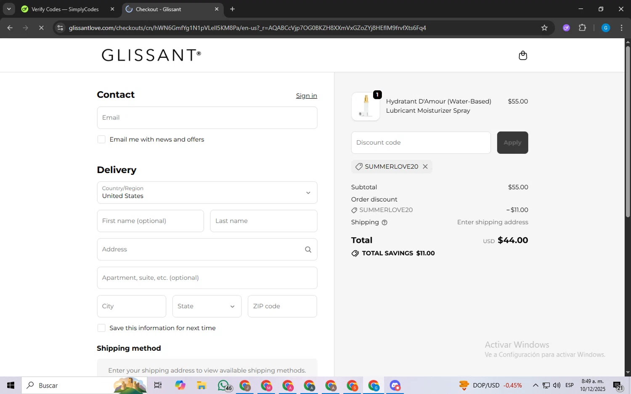Open the tab search dropdown arrow
This screenshot has width=631, height=394.
(x=9, y=9)
